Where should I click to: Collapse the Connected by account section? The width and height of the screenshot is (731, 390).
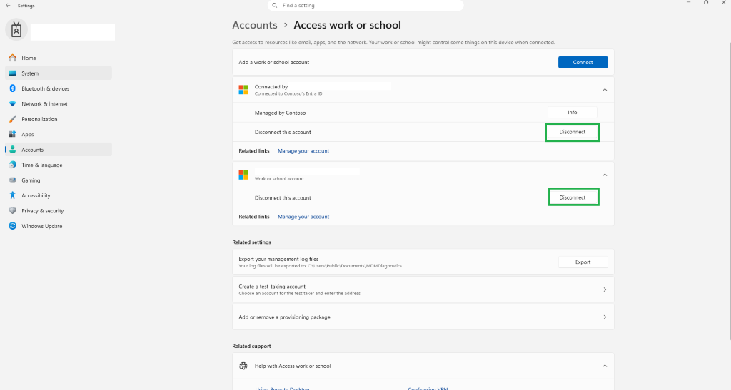605,89
